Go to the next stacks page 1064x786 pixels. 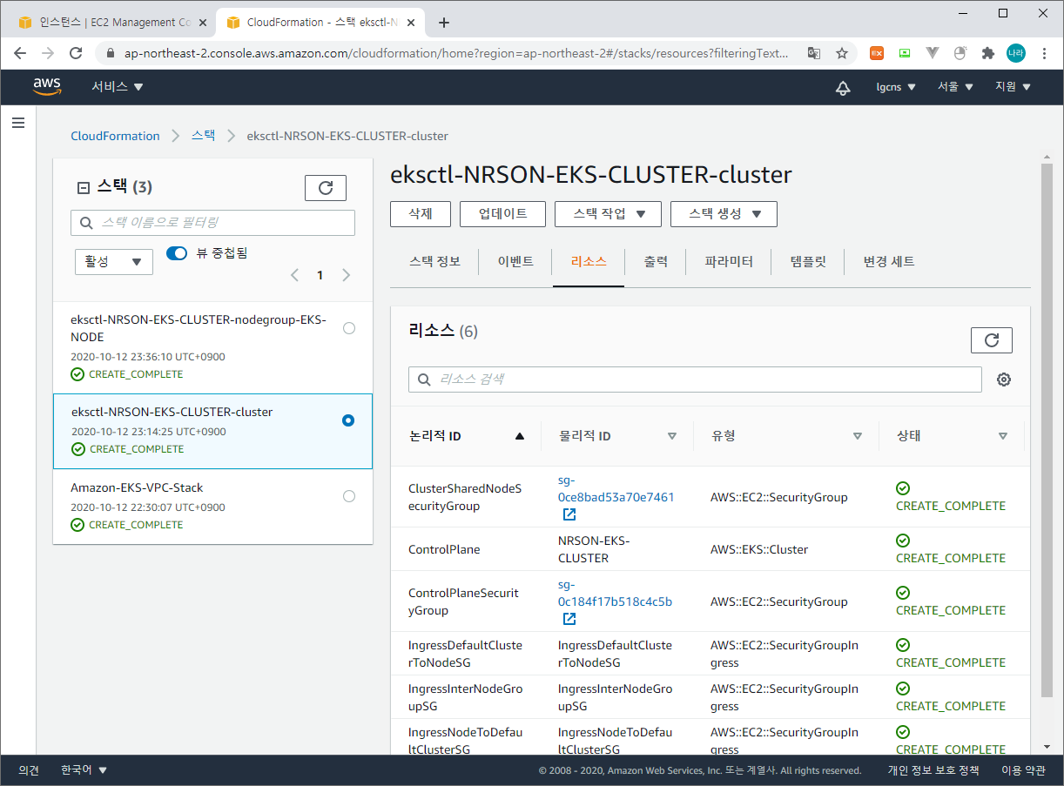coord(347,275)
